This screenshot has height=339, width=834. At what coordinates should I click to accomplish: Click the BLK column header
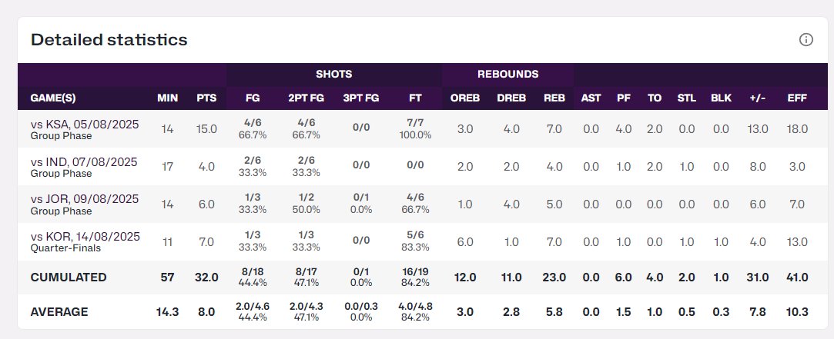click(721, 98)
